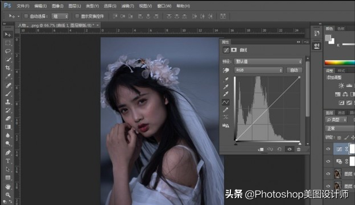Select the Spot Healing Brush tool

pos(8,85)
